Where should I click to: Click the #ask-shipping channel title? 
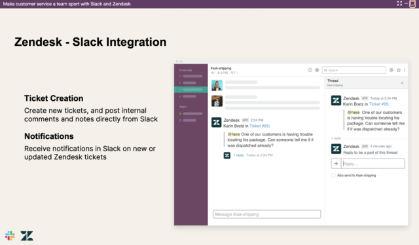221,68
